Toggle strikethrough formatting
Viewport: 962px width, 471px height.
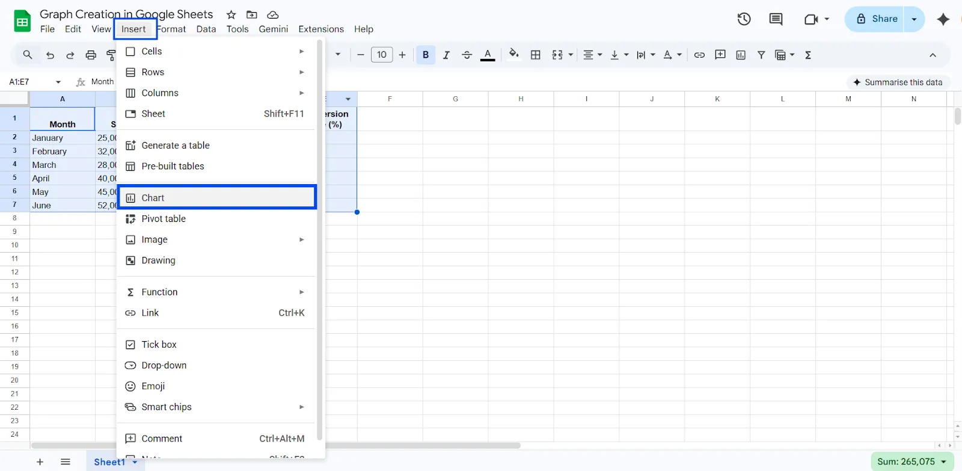coord(467,55)
